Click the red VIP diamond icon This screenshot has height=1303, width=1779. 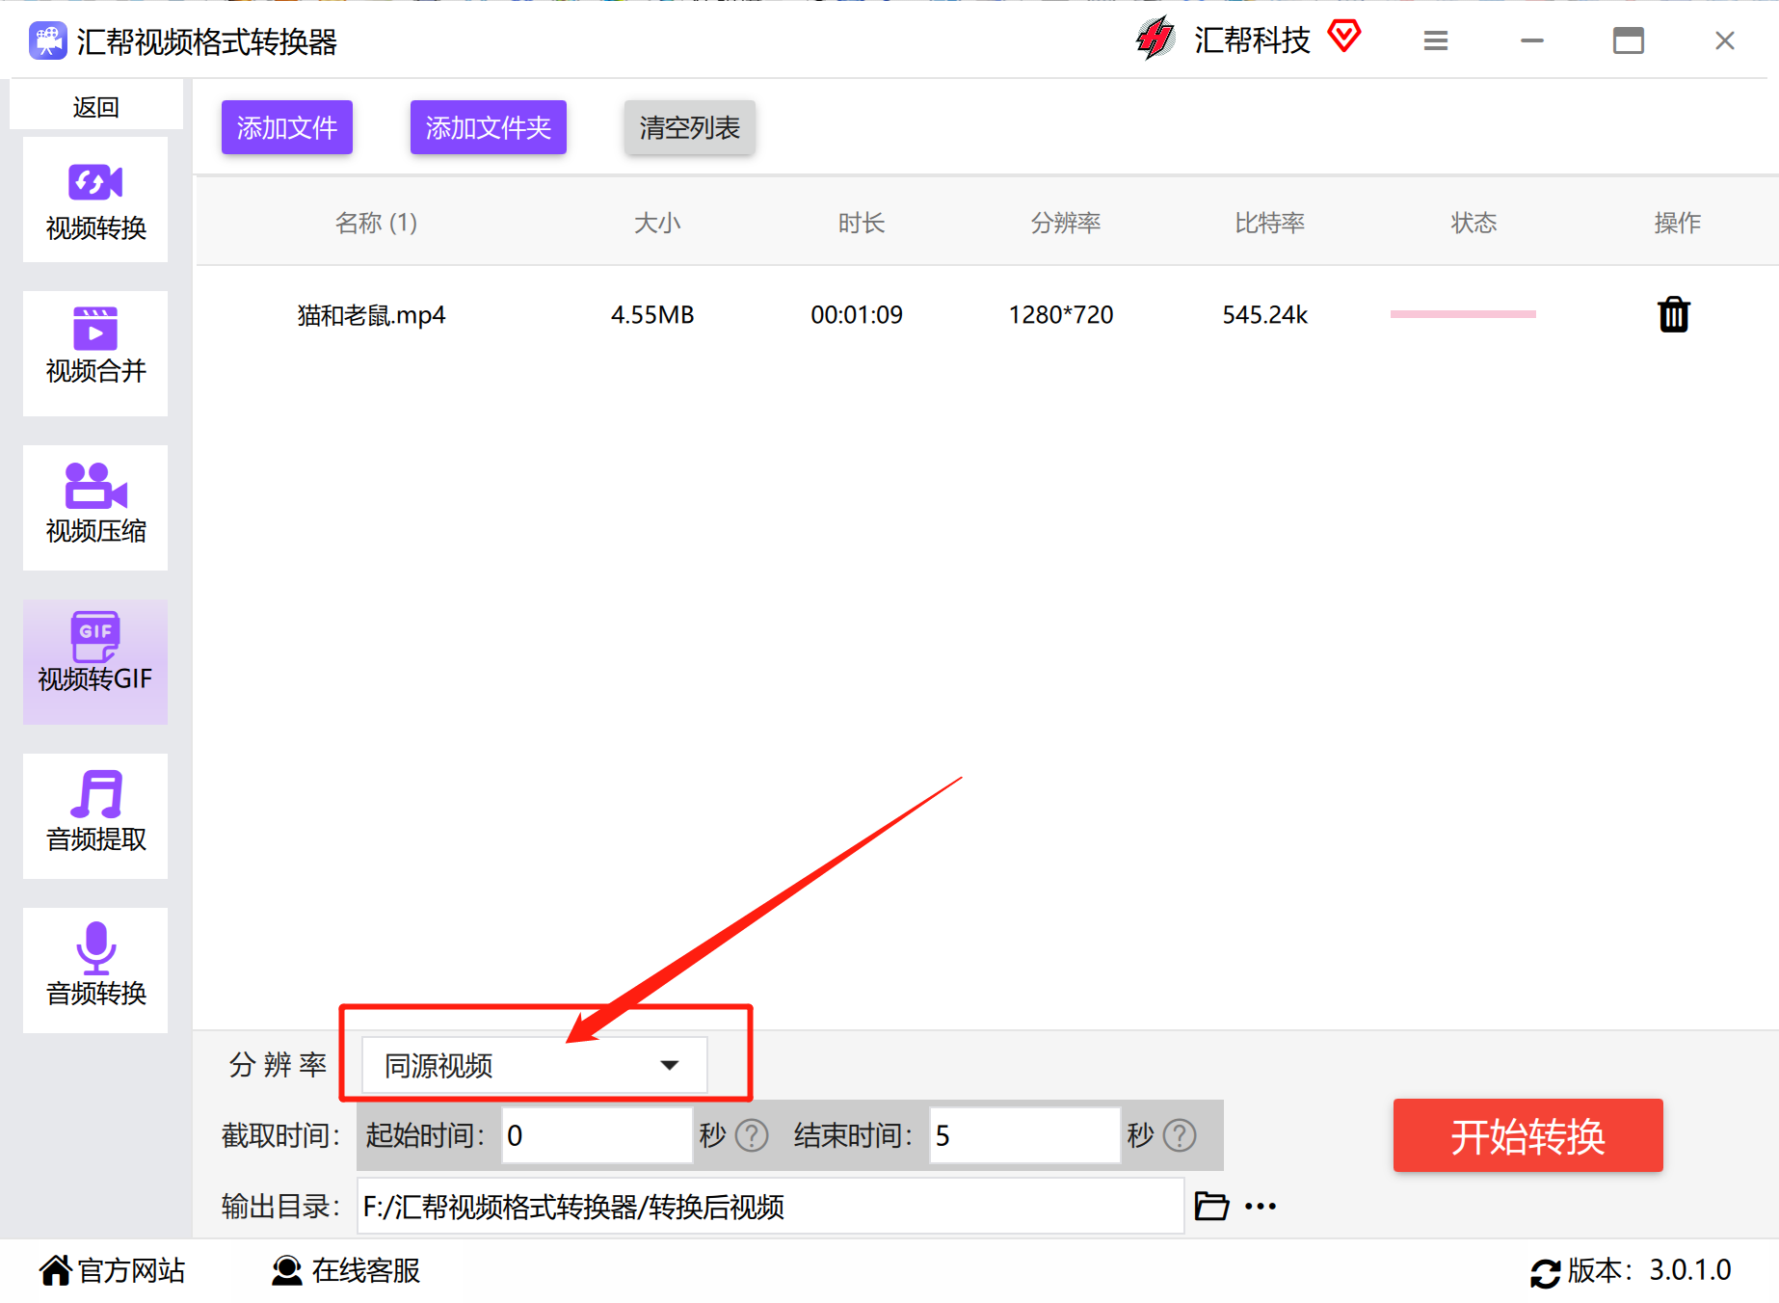[x=1344, y=37]
